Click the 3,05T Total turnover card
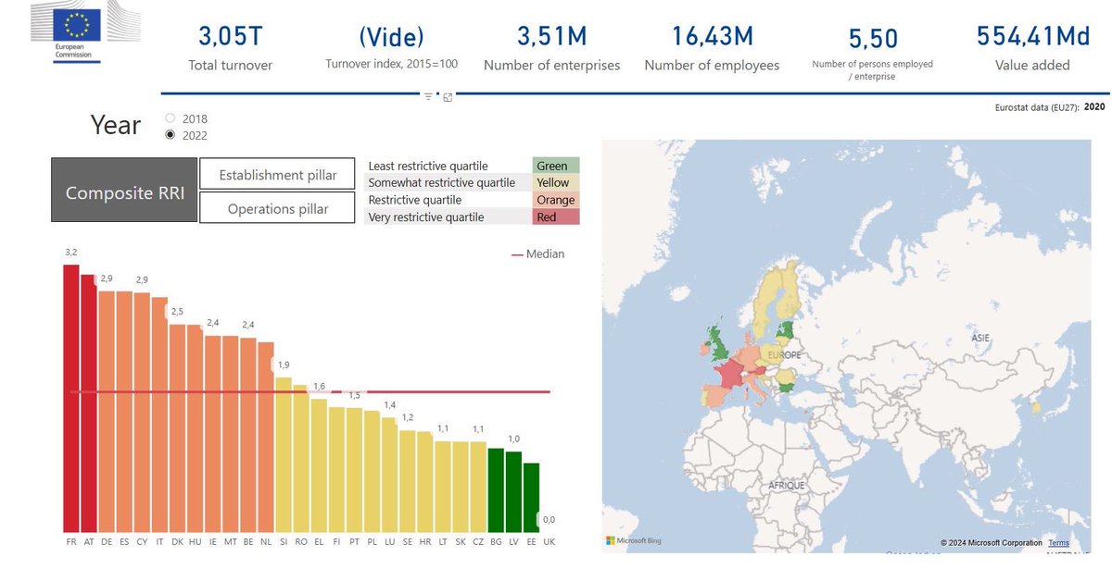1112x569 pixels. click(230, 48)
